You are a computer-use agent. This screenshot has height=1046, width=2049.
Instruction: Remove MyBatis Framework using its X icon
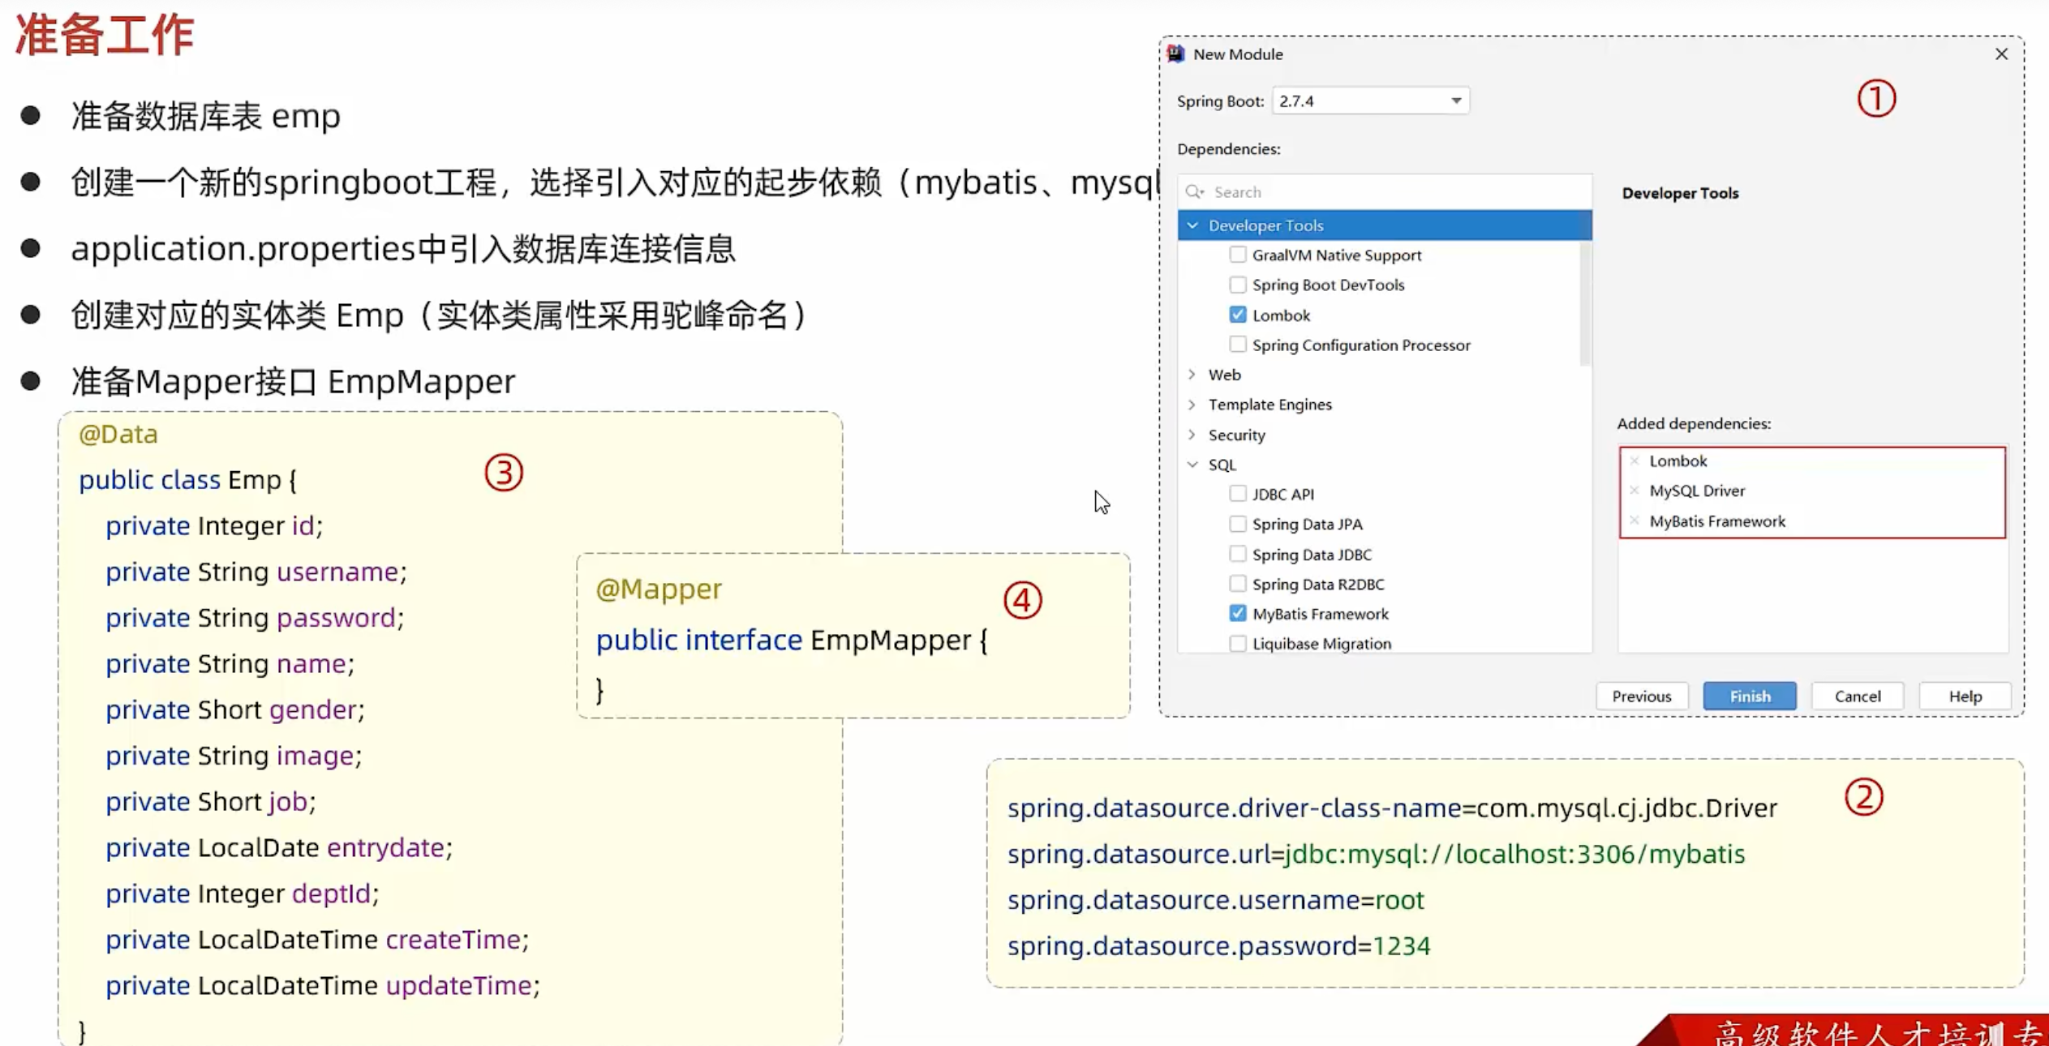click(x=1634, y=521)
